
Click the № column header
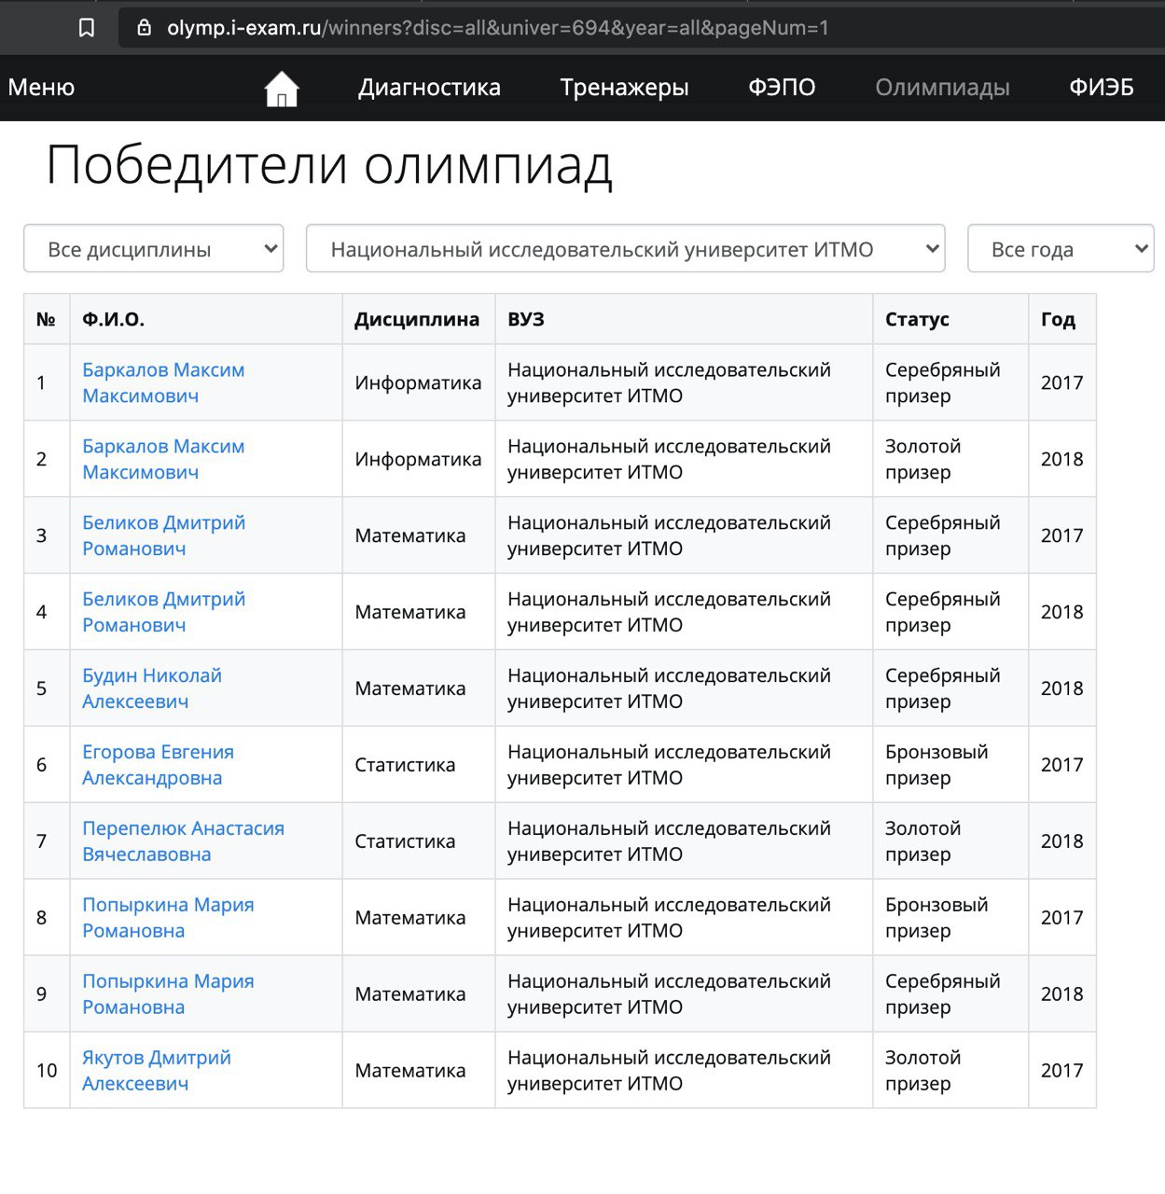46,319
